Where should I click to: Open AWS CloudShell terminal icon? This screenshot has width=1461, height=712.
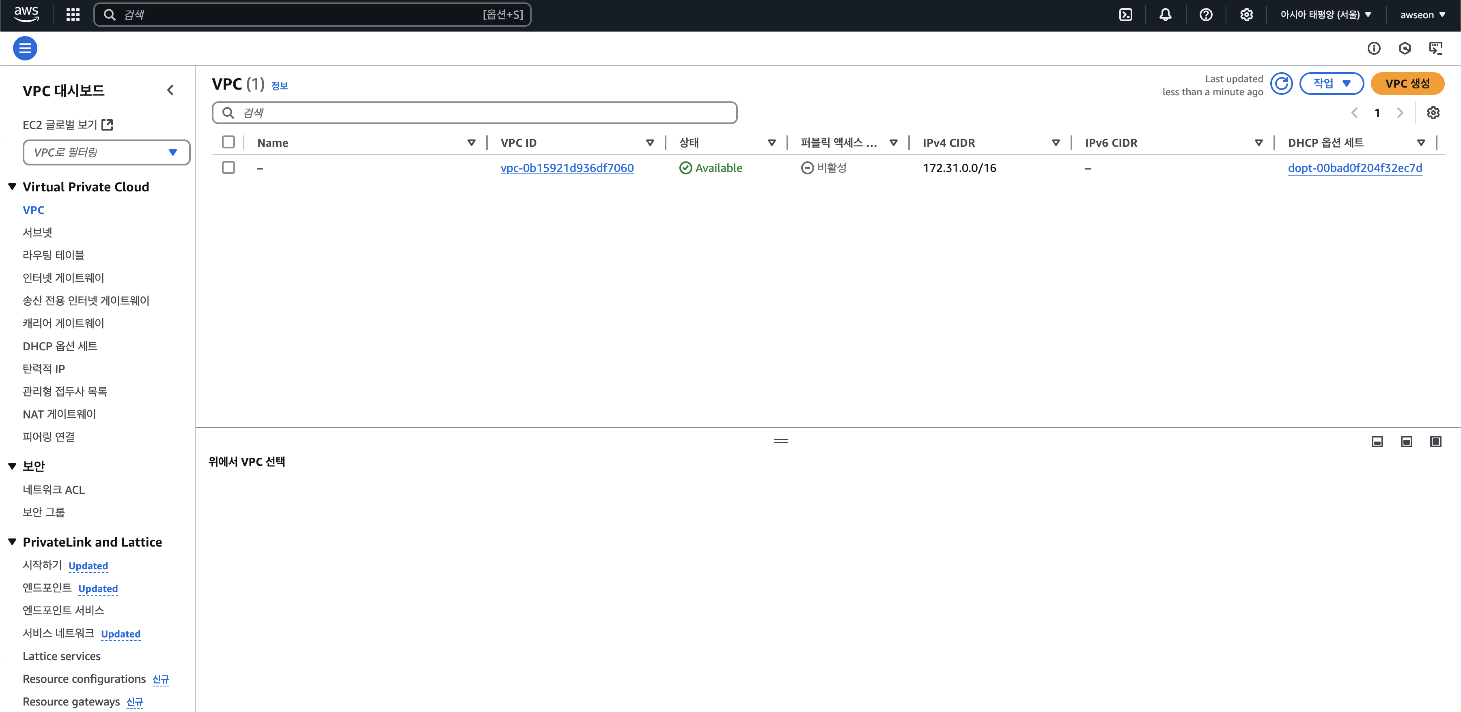(x=1125, y=15)
